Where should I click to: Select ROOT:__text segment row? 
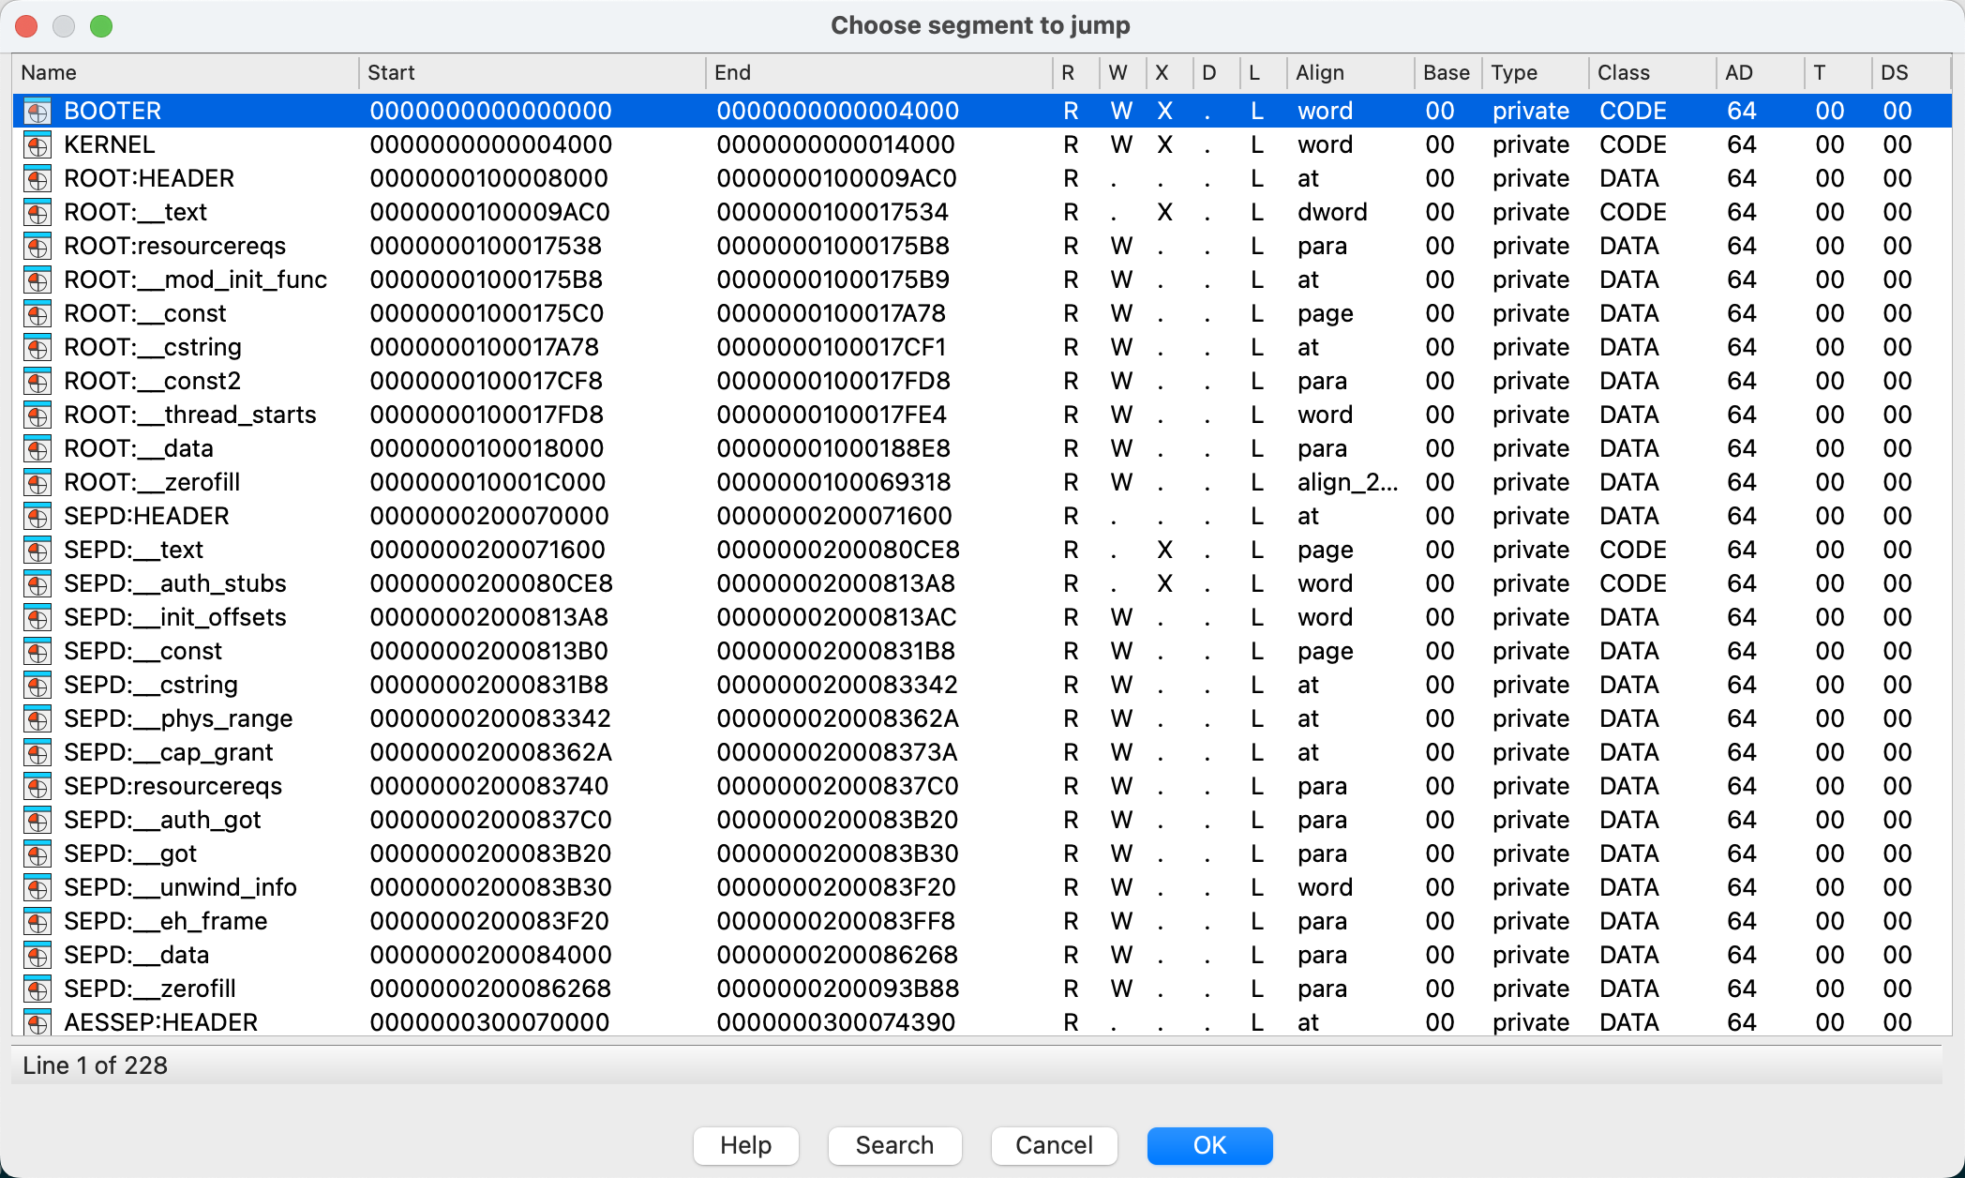(982, 213)
